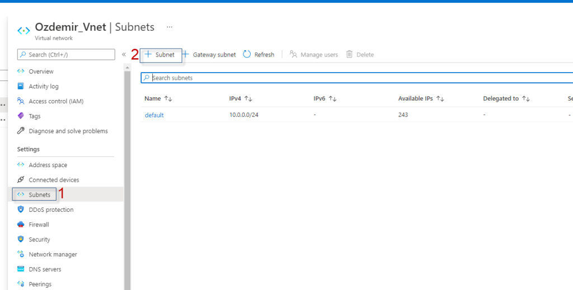The image size is (573, 290).
Task: Open Firewall settings page
Action: pyautogui.click(x=39, y=225)
